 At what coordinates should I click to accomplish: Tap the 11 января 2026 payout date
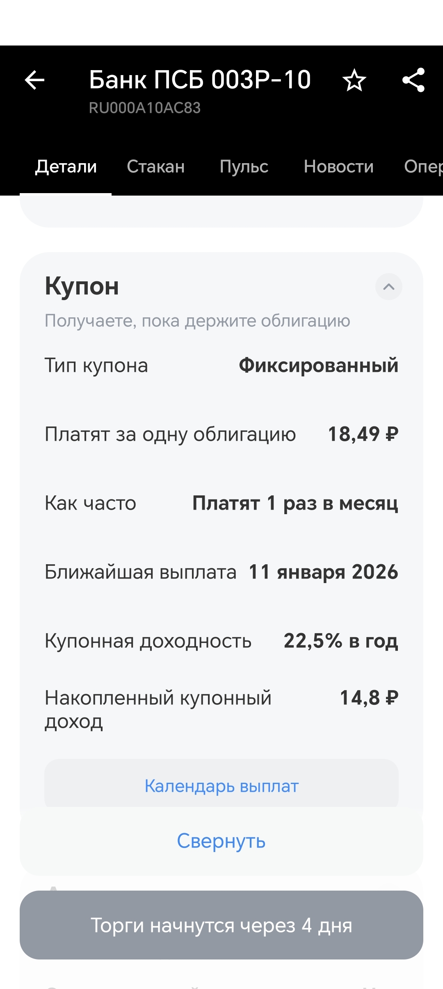pos(323,572)
